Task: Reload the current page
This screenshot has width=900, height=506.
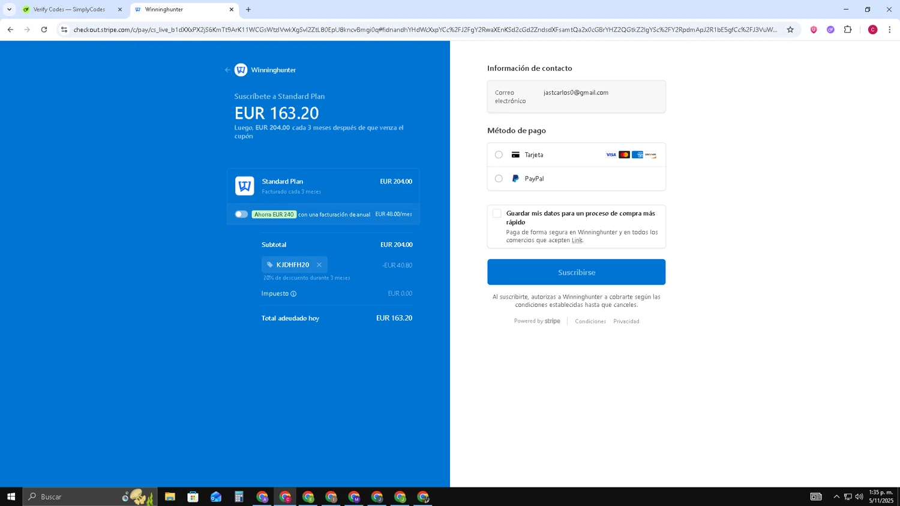Action: (x=44, y=29)
